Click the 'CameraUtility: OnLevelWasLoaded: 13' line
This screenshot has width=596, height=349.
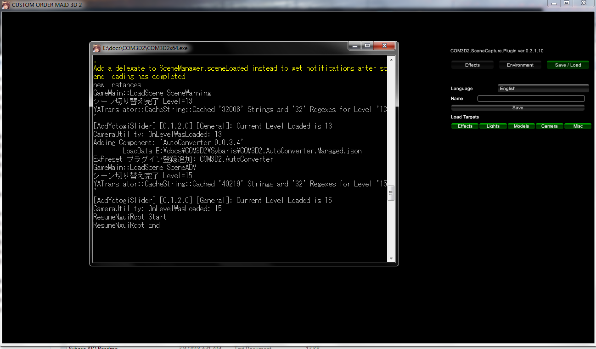click(x=157, y=134)
